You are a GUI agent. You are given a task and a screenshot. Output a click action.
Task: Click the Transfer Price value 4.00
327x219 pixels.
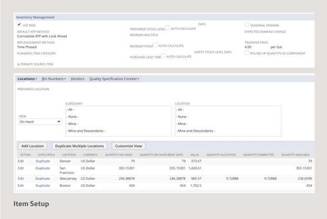248,47
